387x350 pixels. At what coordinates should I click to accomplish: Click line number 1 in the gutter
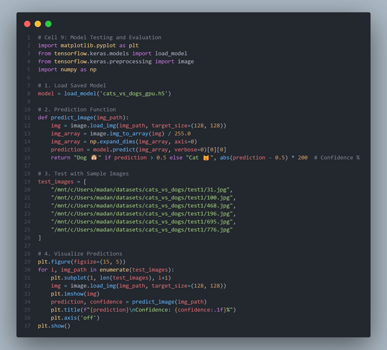pos(29,37)
